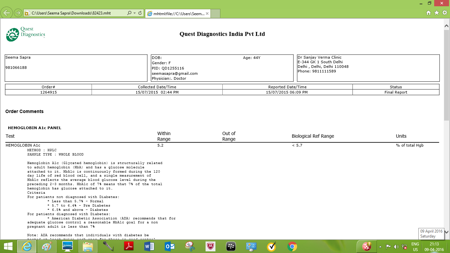Open File Explorer from the taskbar
Image resolution: width=450 pixels, height=253 pixels.
point(88,246)
